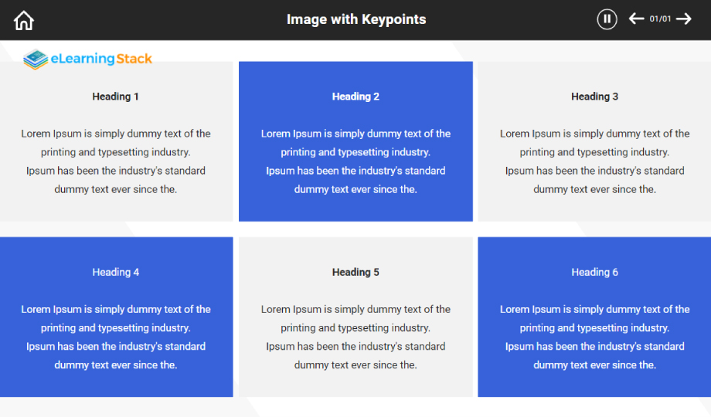Click the Heading 1 title text
This screenshot has height=417, width=711.
coord(116,97)
